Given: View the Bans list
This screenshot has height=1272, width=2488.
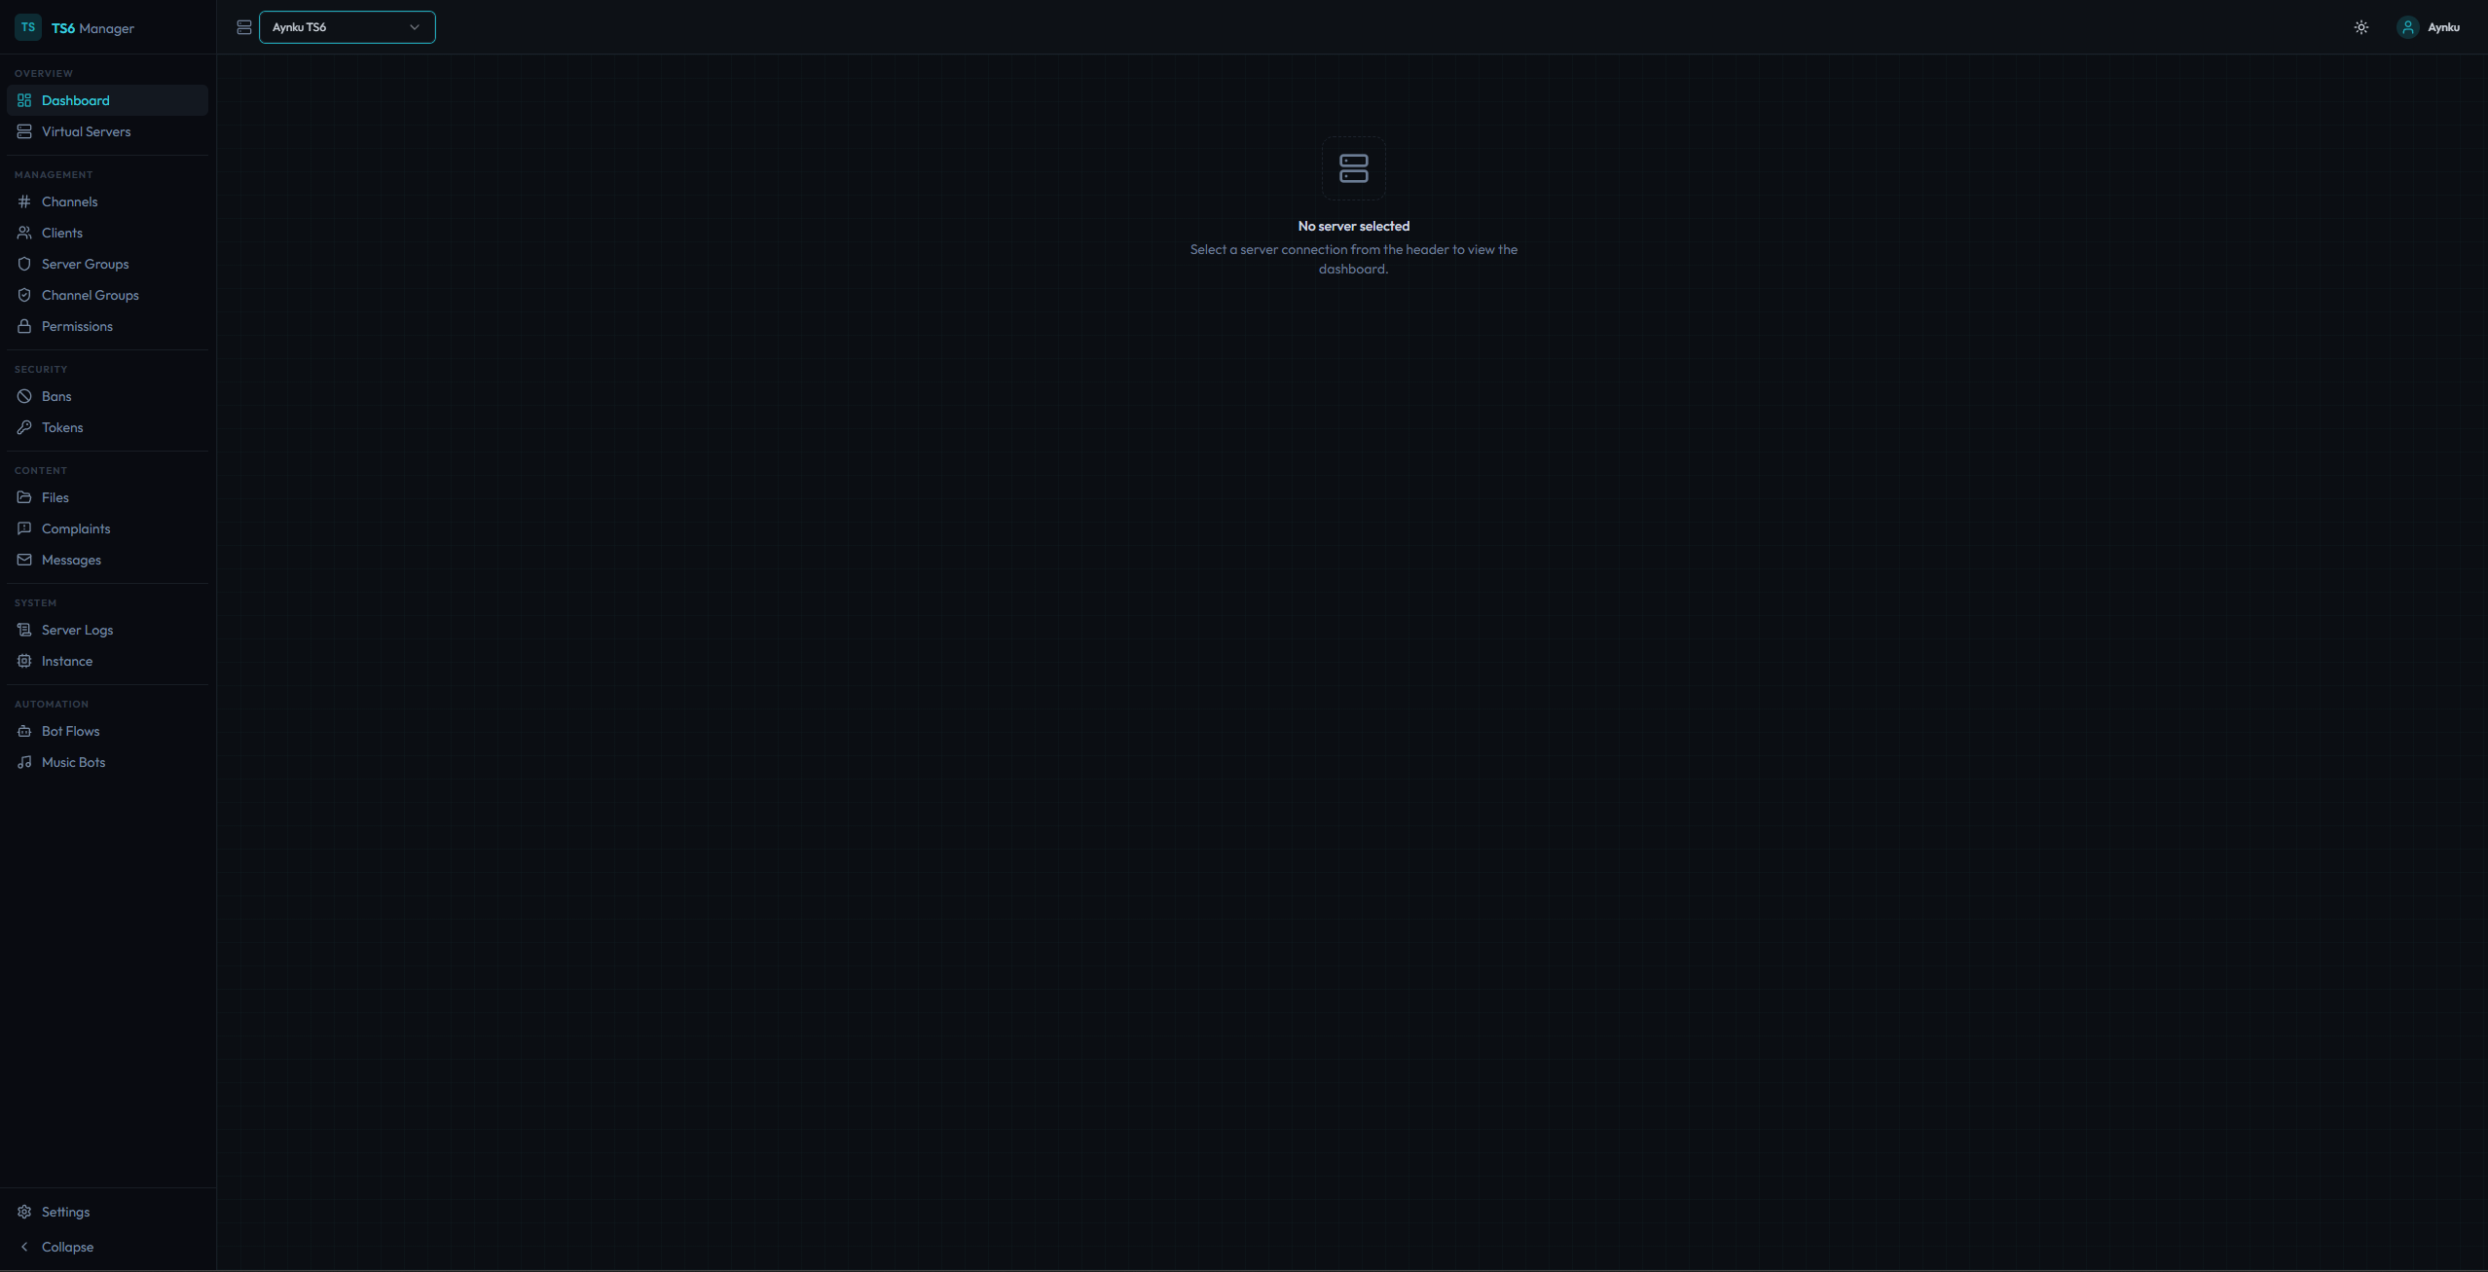Looking at the screenshot, I should click(x=56, y=396).
